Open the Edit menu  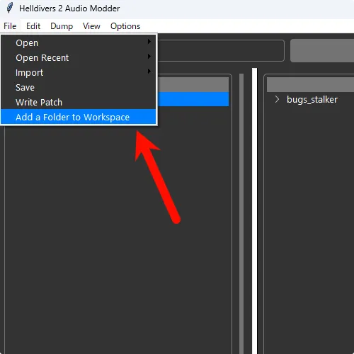(33, 26)
